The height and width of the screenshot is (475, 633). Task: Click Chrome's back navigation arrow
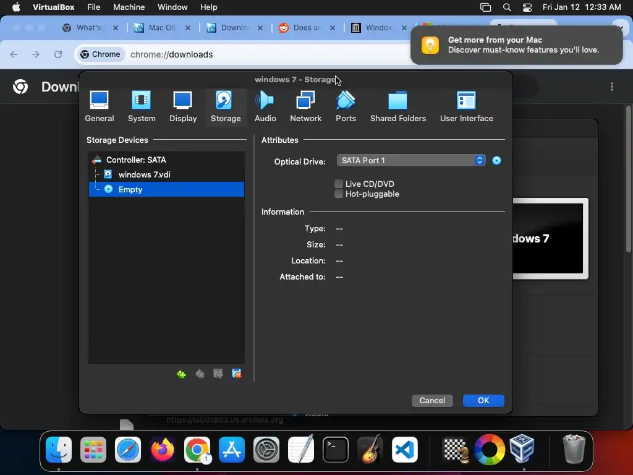tap(14, 54)
